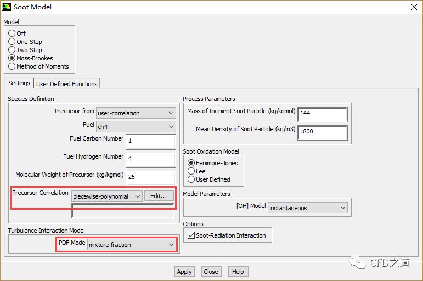The height and width of the screenshot is (281, 423).
Task: Click the Fuel Hydrogen Number field
Action: click(151, 160)
